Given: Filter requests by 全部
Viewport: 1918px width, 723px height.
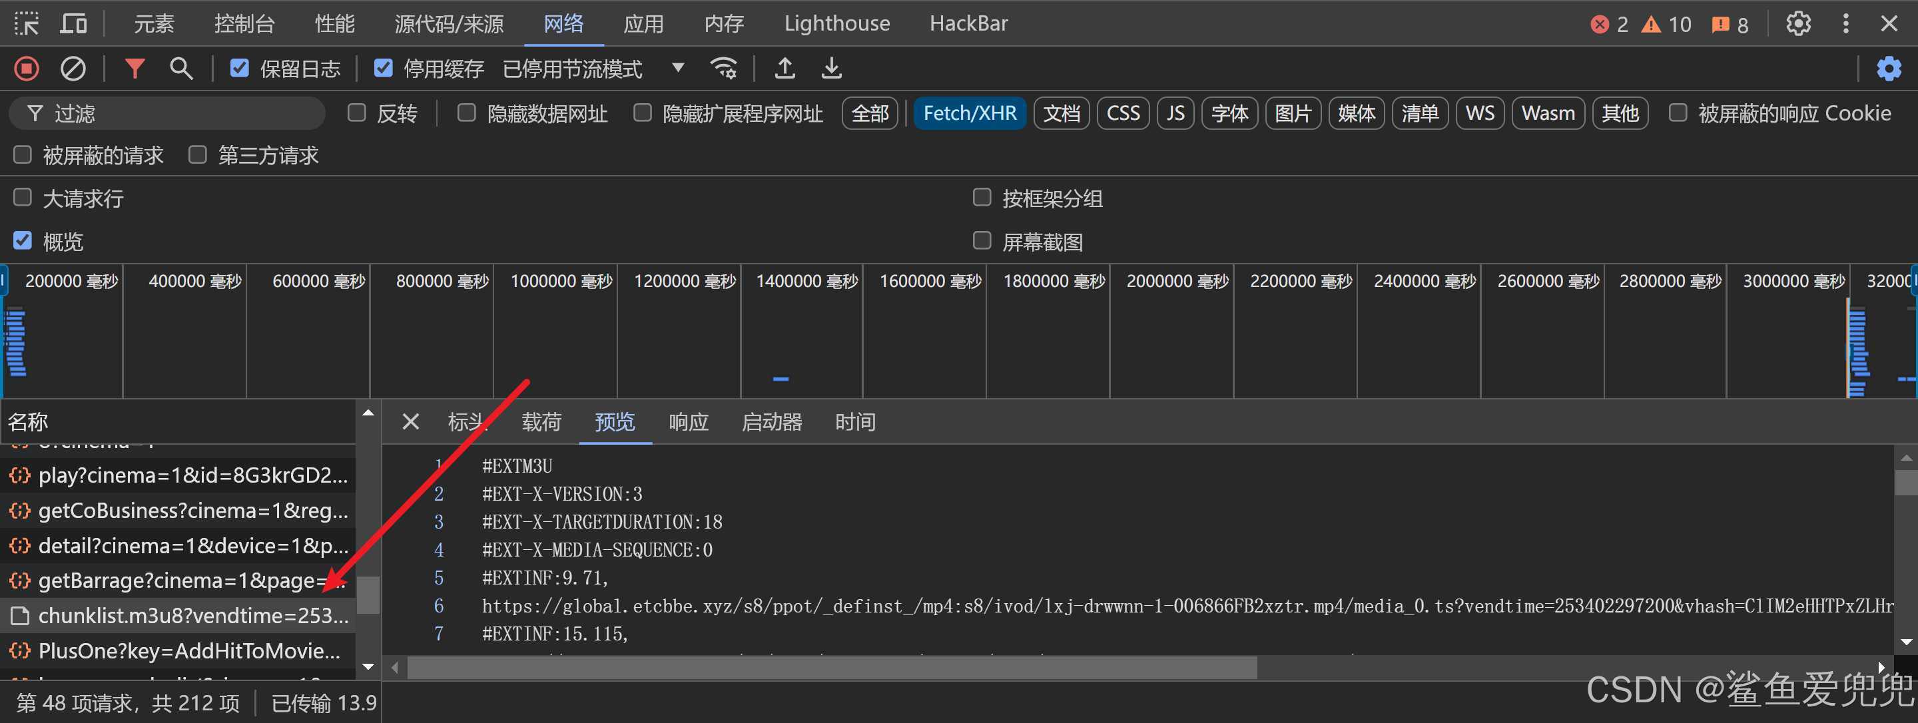Looking at the screenshot, I should coord(870,113).
